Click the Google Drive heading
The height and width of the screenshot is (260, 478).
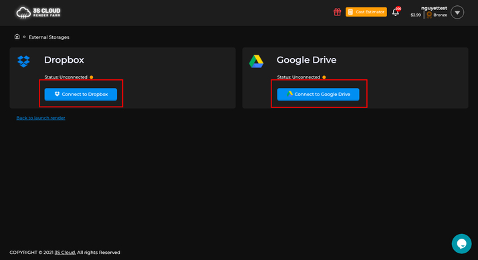coord(306,60)
